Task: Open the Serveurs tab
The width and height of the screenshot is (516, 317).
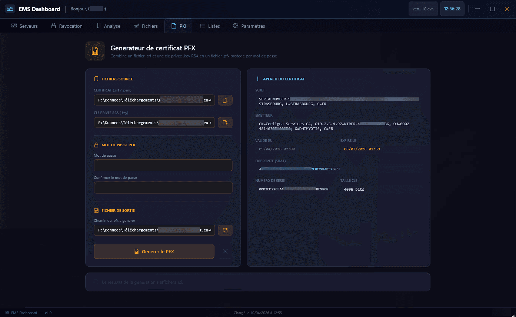Action: point(24,26)
